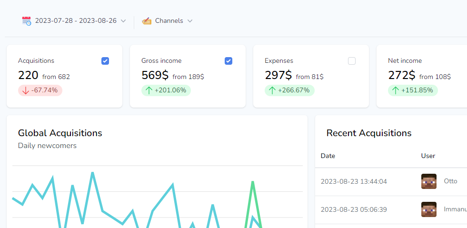Click the calendar icon beside the date range
Viewport: 467px width, 228px height.
tap(27, 21)
